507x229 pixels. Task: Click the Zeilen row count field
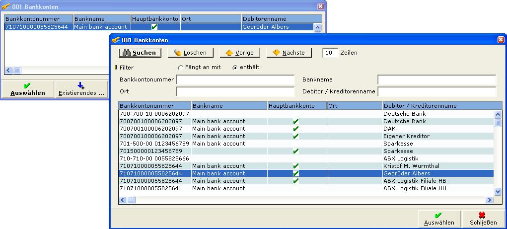pyautogui.click(x=330, y=53)
